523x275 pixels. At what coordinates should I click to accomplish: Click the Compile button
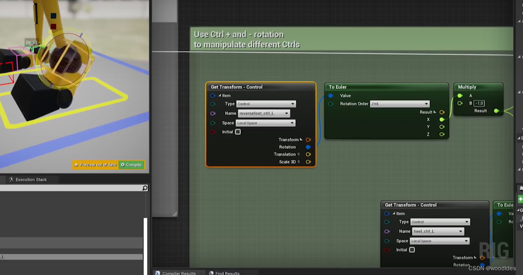coord(131,164)
